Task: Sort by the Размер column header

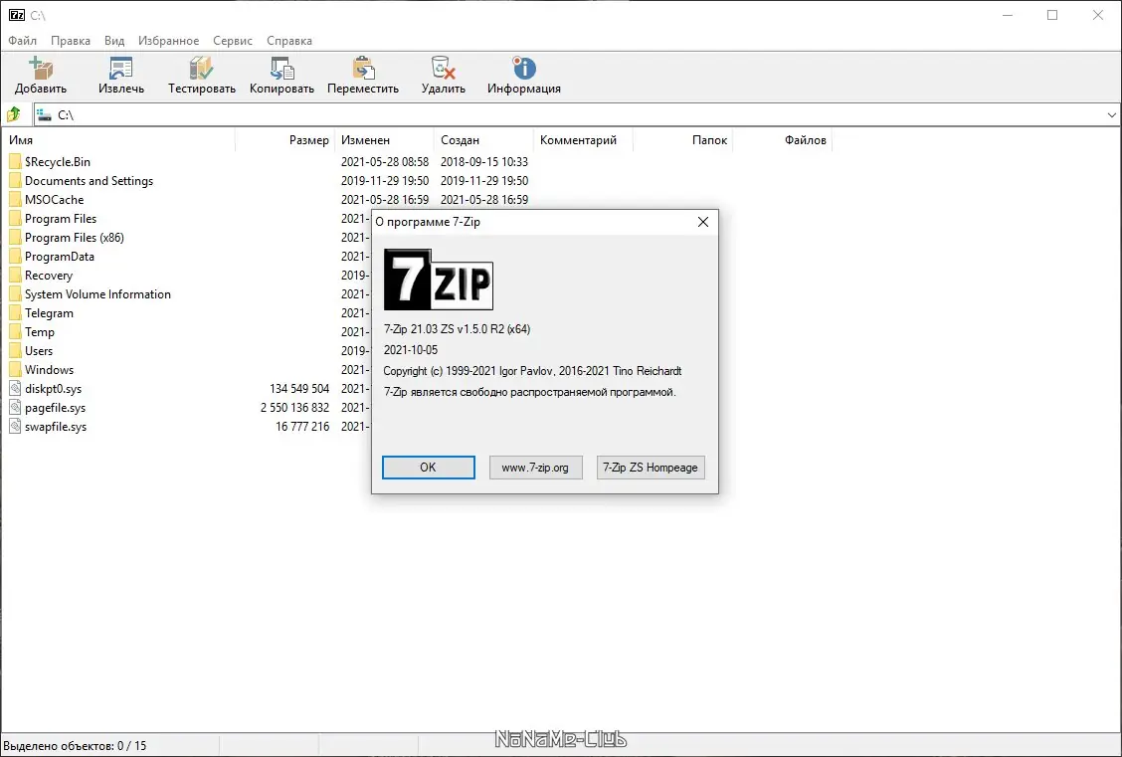Action: [284, 140]
